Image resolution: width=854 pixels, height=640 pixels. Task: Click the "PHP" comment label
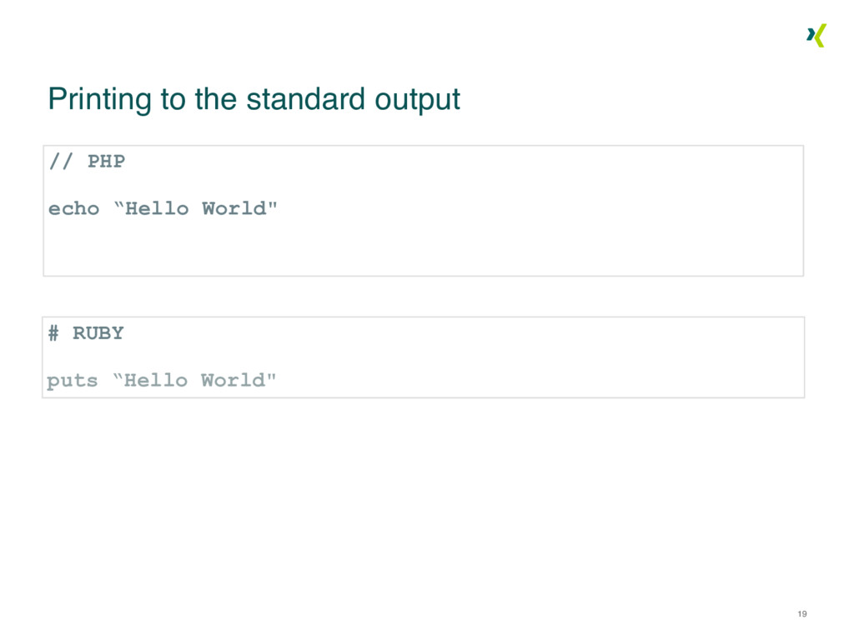click(106, 161)
